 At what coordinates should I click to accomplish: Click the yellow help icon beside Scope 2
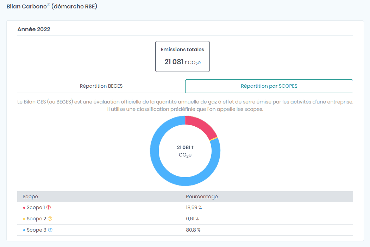50,219
